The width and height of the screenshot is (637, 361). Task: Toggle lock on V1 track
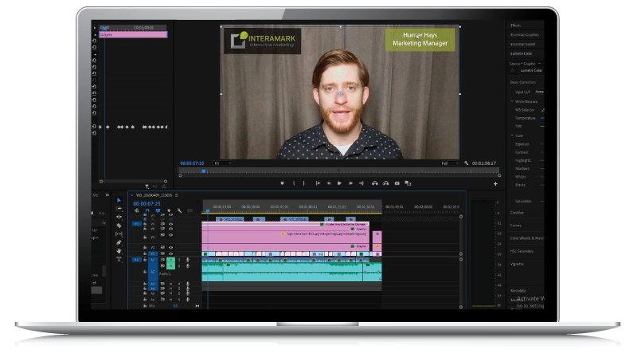(145, 253)
